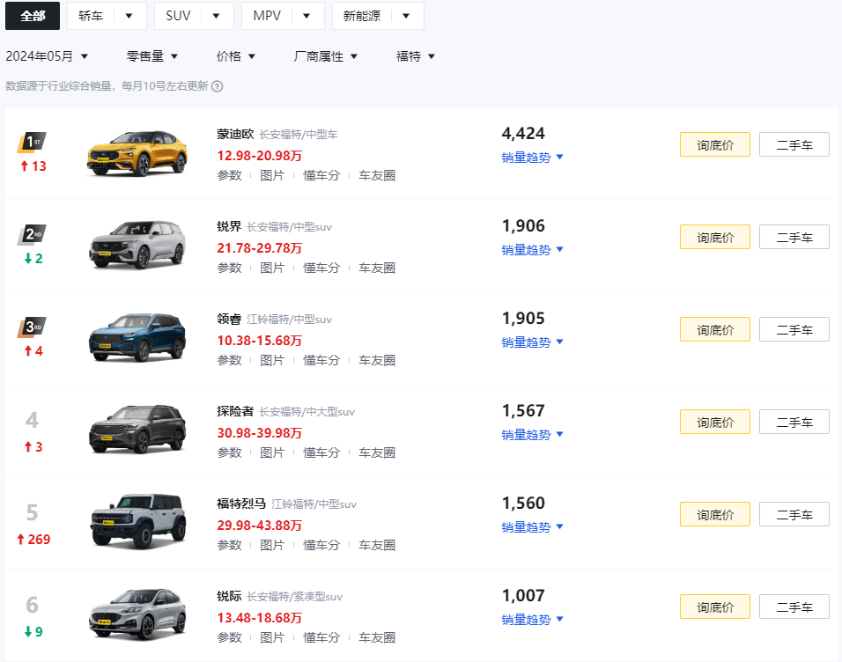842x662 pixels.
Task: Open 图片 link for 锐界
Action: [272, 268]
